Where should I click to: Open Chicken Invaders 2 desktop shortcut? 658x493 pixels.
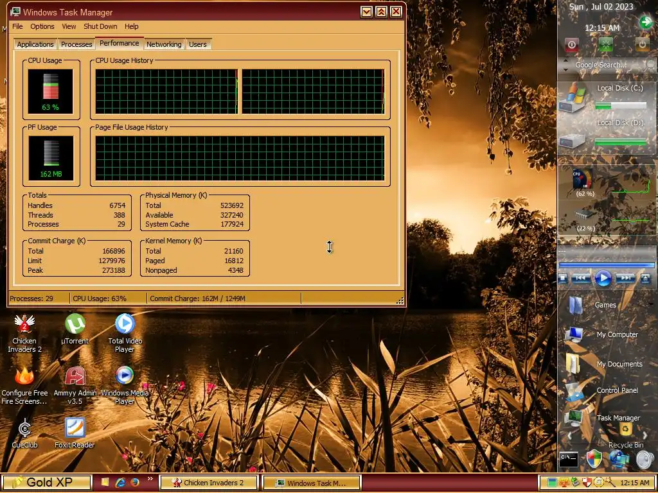24,334
